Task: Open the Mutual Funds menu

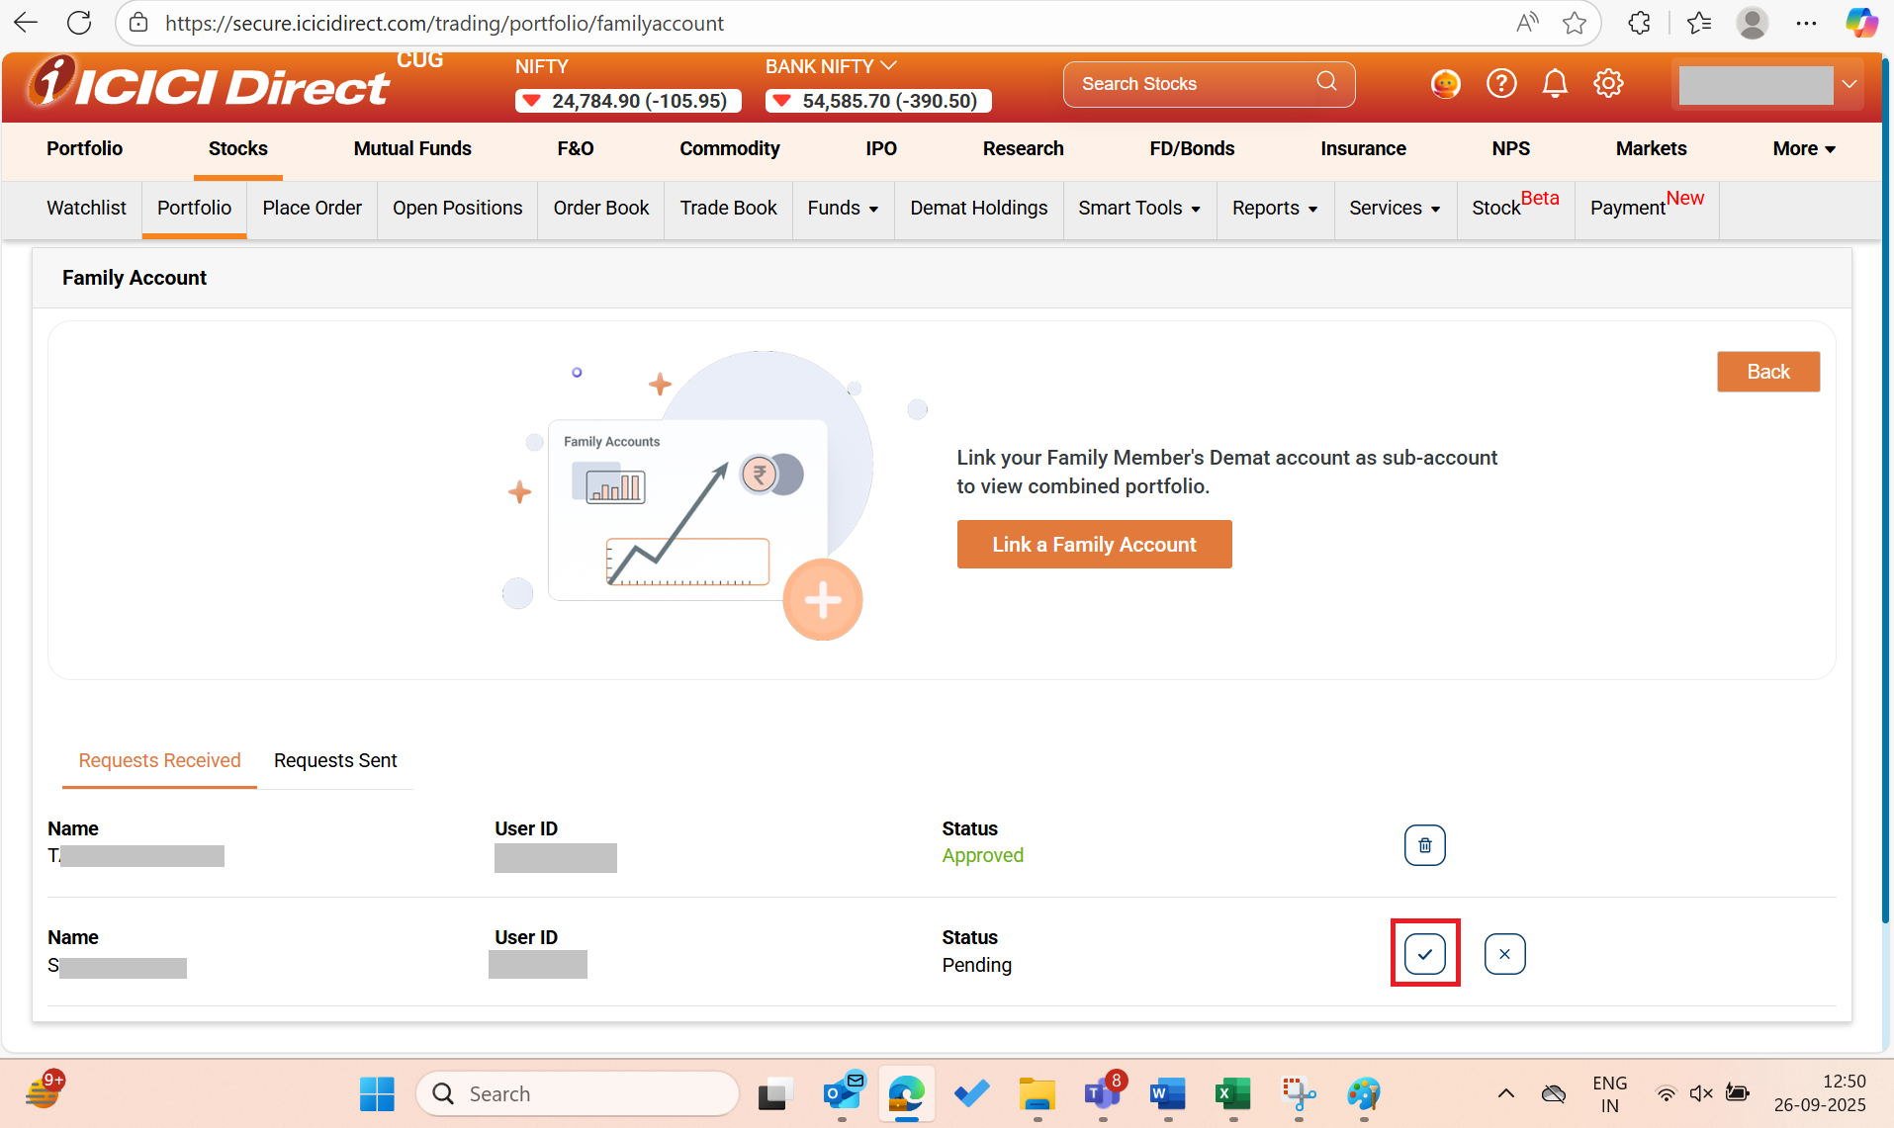Action: pyautogui.click(x=411, y=148)
